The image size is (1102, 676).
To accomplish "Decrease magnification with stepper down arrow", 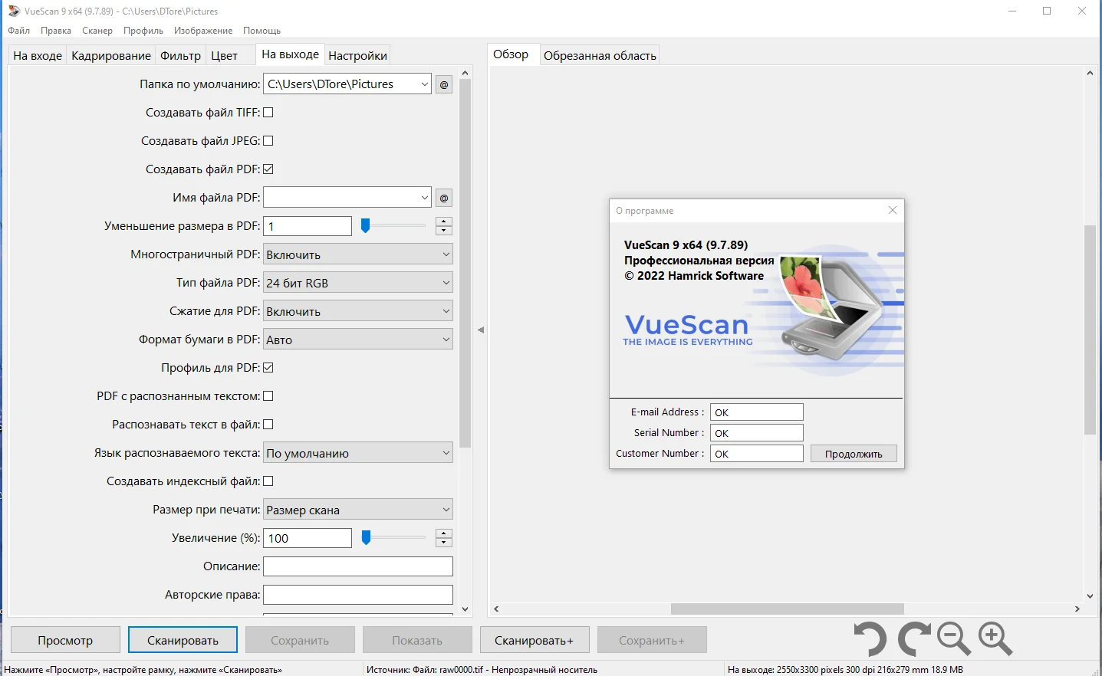I will (x=443, y=543).
